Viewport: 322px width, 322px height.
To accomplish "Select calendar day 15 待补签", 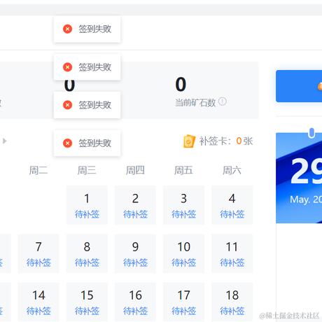I will click(x=87, y=302).
